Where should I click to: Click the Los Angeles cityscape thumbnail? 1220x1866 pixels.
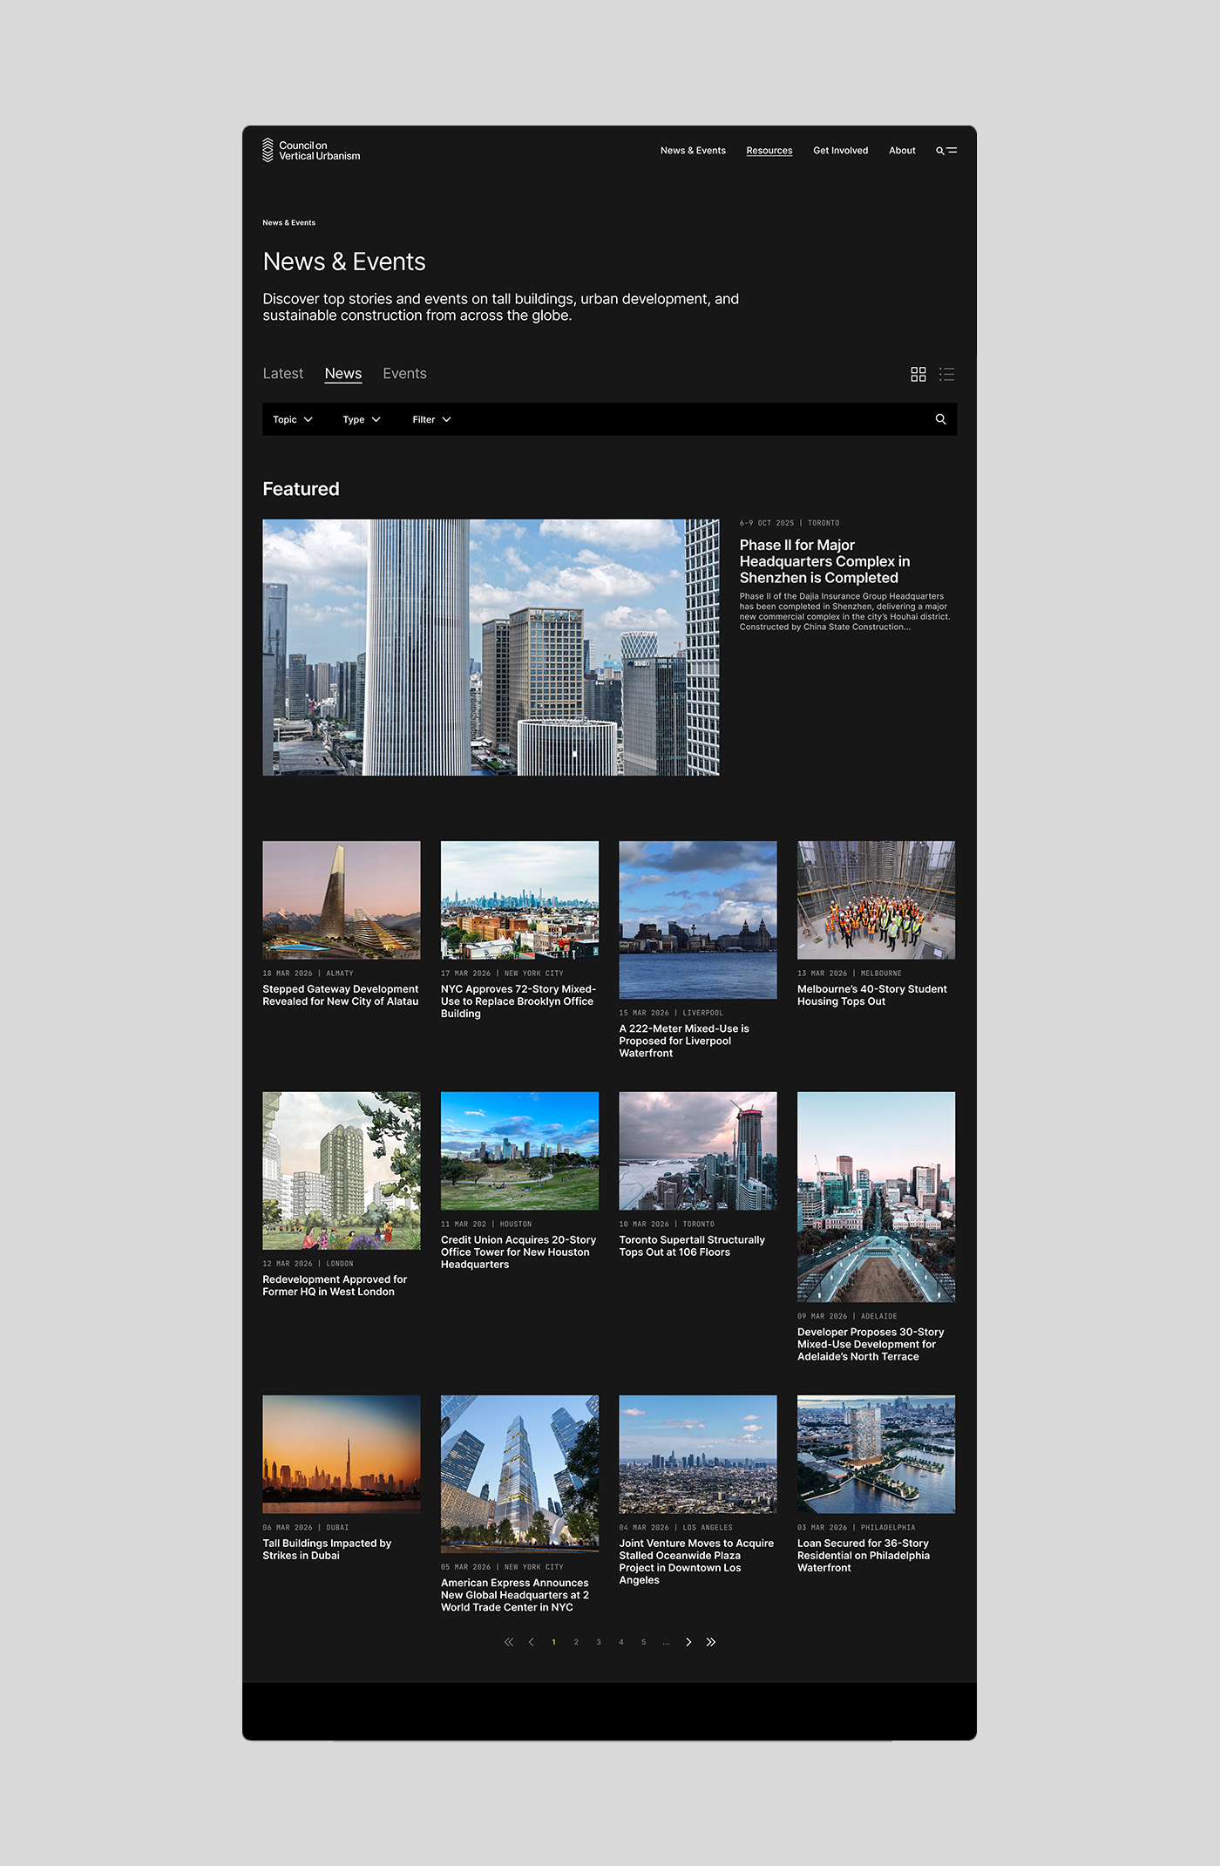point(698,1455)
